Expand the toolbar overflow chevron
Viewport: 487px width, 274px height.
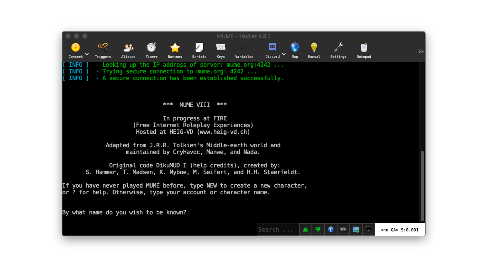(420, 52)
